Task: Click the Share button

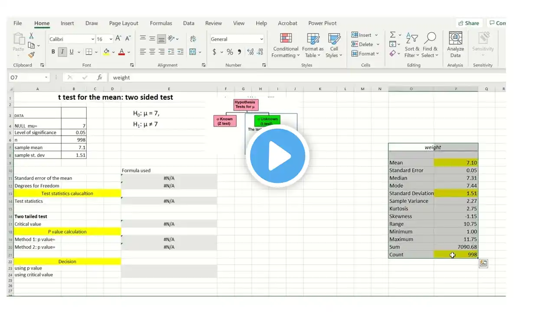Action: coord(469,23)
